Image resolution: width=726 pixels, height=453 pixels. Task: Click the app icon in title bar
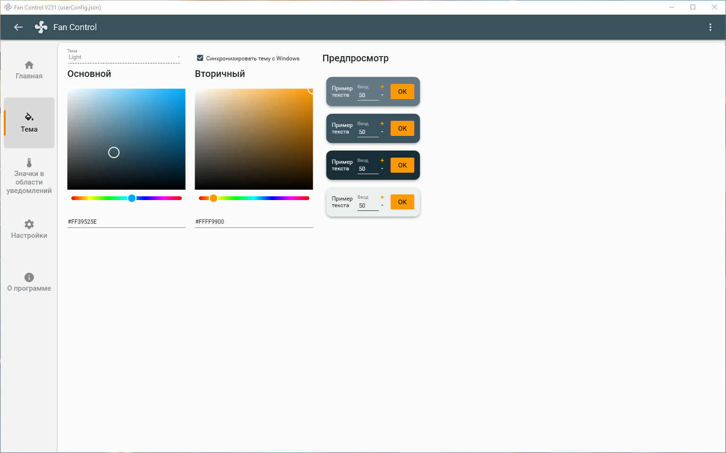(8, 7)
